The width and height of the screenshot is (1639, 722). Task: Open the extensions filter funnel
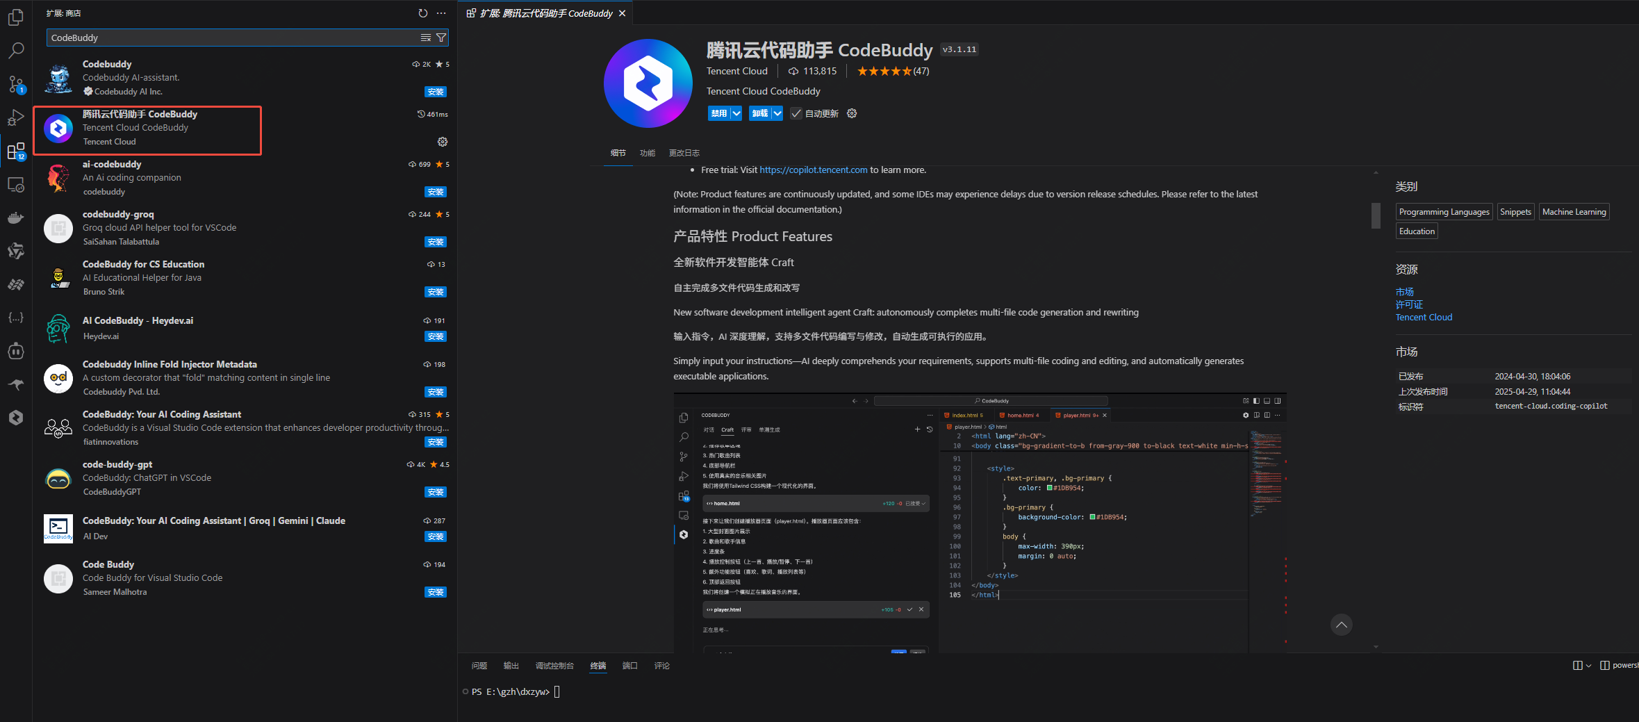pos(441,38)
